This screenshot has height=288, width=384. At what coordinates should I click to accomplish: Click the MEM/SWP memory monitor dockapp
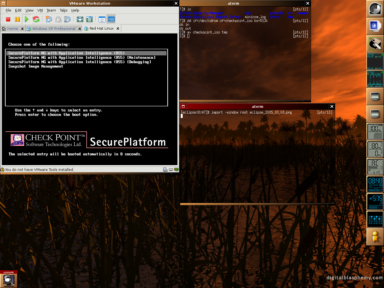375,149
